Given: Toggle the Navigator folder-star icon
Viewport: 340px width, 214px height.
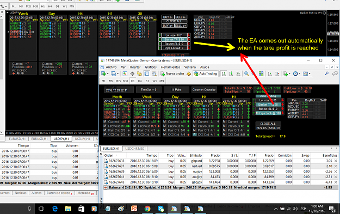Looking at the screenshot, I should pos(139,74).
